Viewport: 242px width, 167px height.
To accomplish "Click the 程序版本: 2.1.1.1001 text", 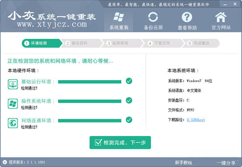I will point(27,162).
